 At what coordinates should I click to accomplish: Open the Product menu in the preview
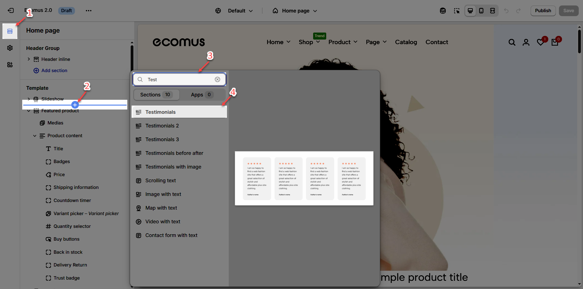click(x=343, y=42)
